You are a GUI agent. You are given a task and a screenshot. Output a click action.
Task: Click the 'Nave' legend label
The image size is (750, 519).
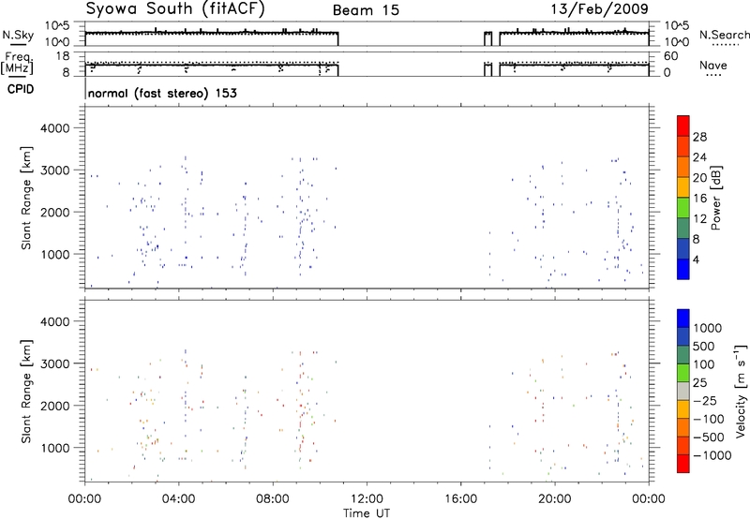(713, 66)
